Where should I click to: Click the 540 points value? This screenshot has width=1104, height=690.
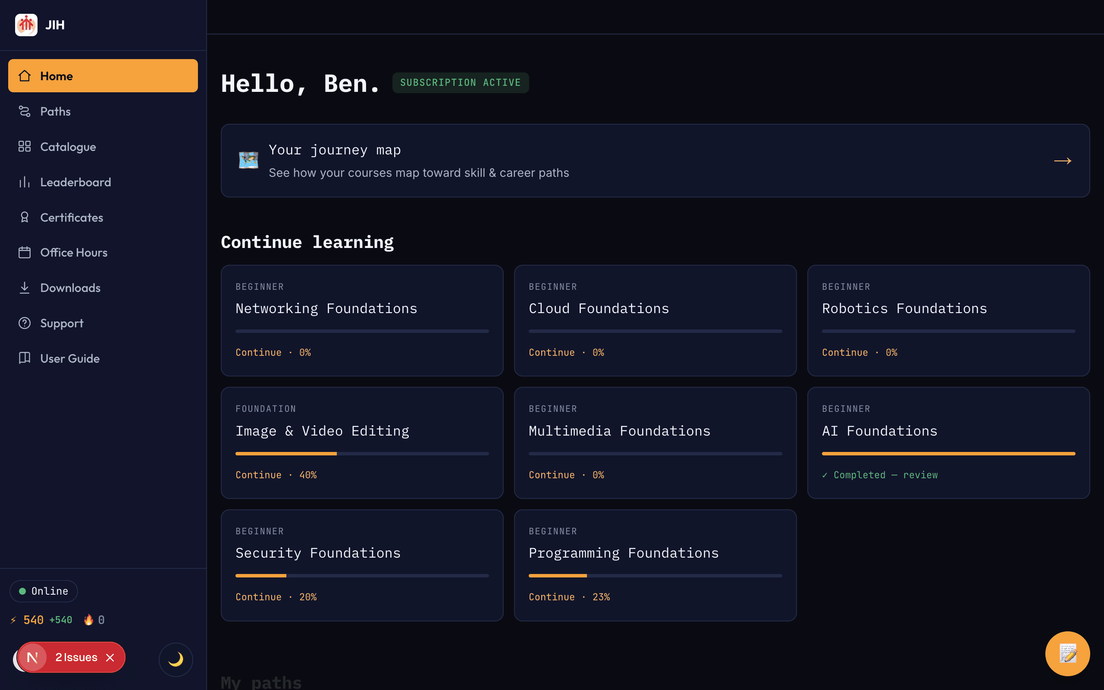click(x=33, y=620)
